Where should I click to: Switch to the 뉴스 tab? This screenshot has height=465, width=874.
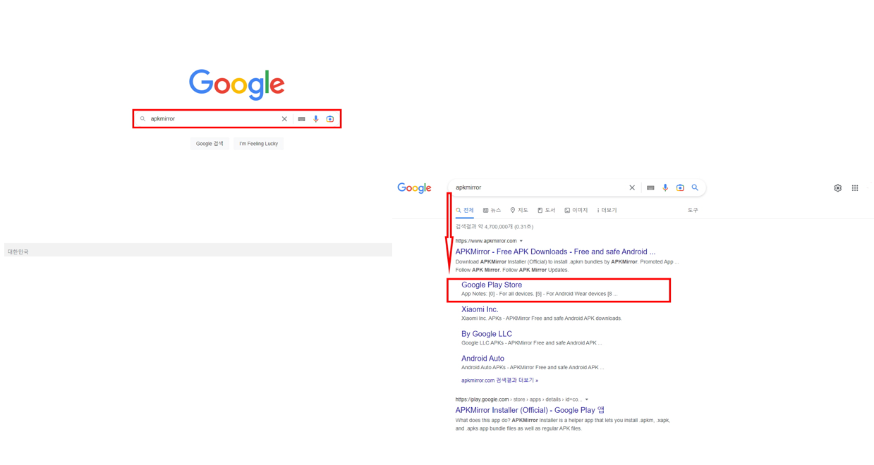tap(492, 210)
